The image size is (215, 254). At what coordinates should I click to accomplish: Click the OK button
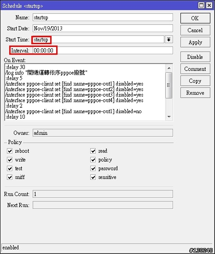click(x=195, y=18)
